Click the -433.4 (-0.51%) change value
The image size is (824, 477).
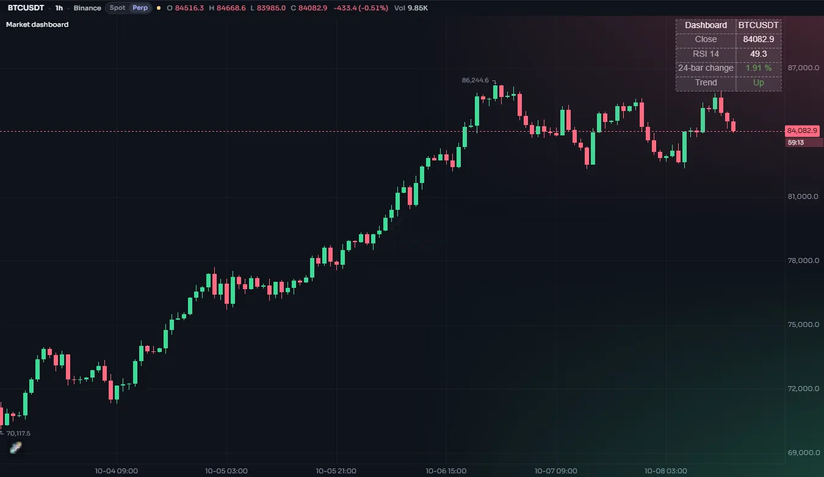point(361,8)
